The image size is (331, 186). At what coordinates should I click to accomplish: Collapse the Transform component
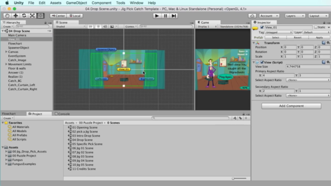(254, 43)
